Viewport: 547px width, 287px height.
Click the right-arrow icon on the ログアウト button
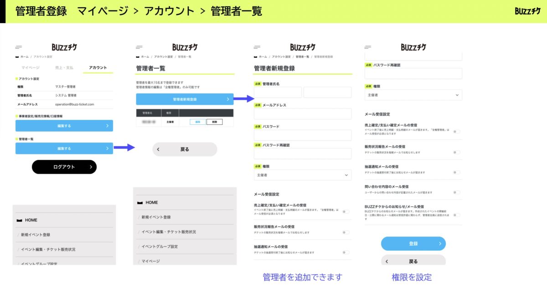click(91, 167)
